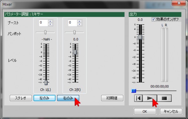This screenshot has height=119, width=188.
Task: Click the キャンセル button
Action: [x=171, y=112]
